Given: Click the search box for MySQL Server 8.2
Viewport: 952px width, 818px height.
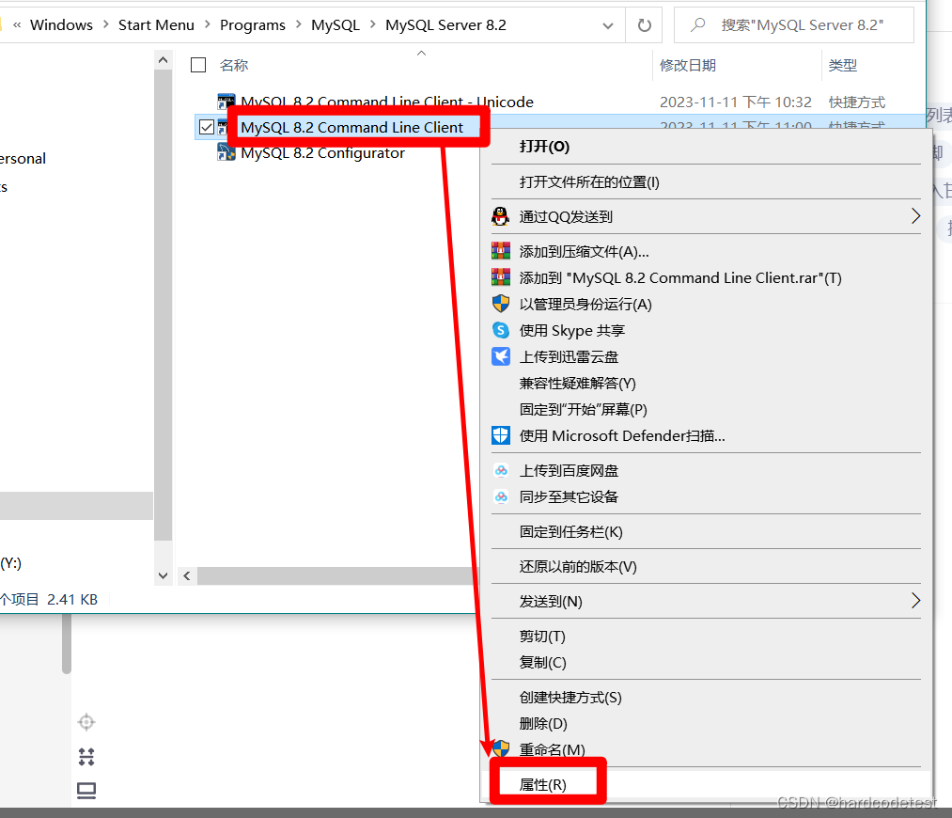Looking at the screenshot, I should (793, 24).
